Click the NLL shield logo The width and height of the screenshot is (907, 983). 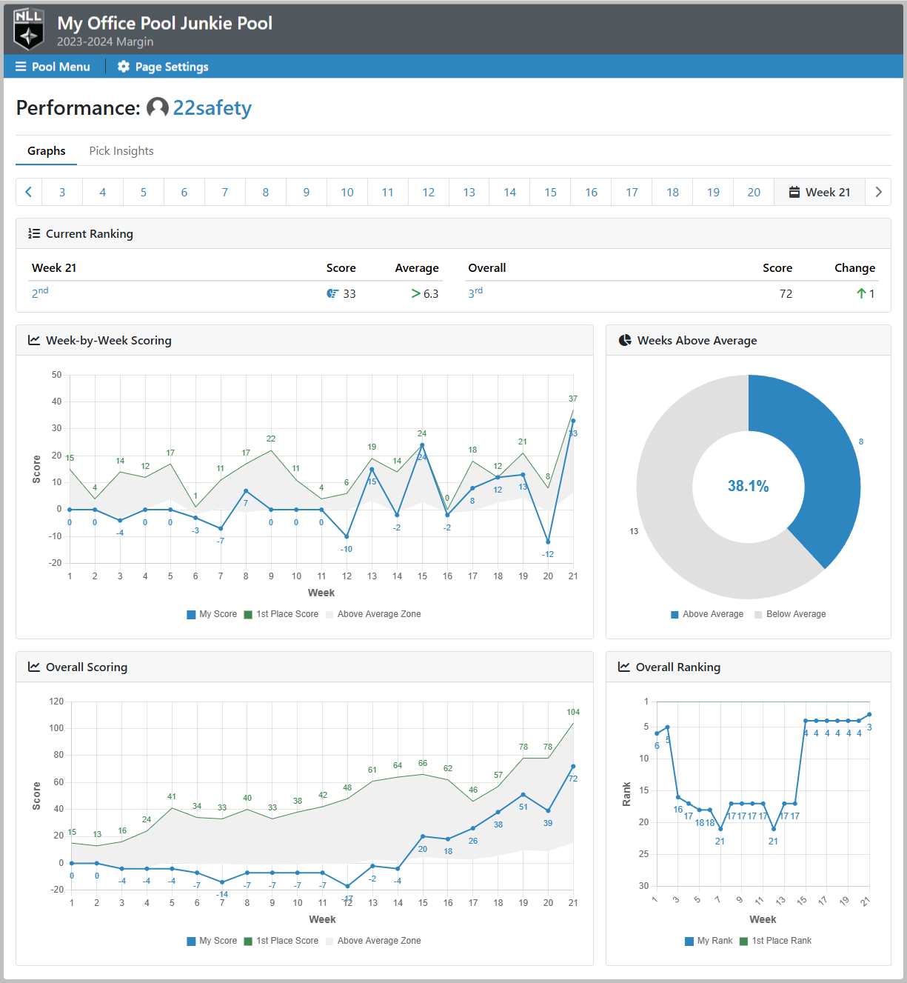[x=29, y=30]
